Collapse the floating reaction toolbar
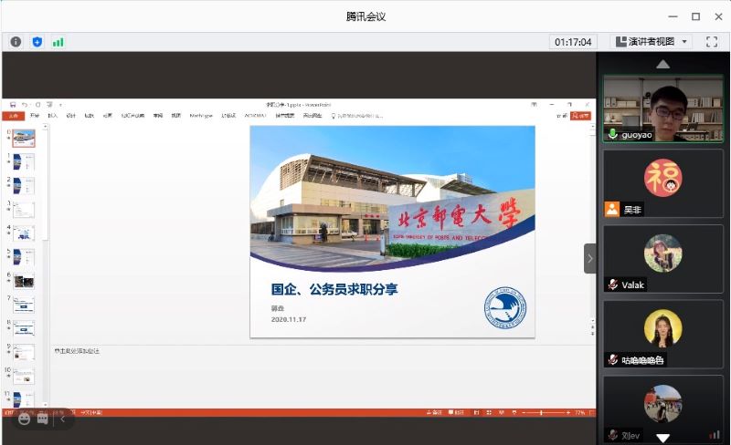This screenshot has height=445, width=731. [x=62, y=419]
